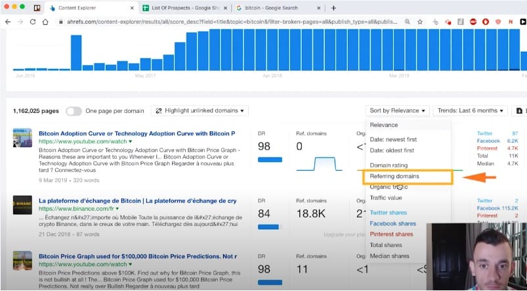Toggle One page per domain switch
The width and height of the screenshot is (527, 291).
[74, 111]
